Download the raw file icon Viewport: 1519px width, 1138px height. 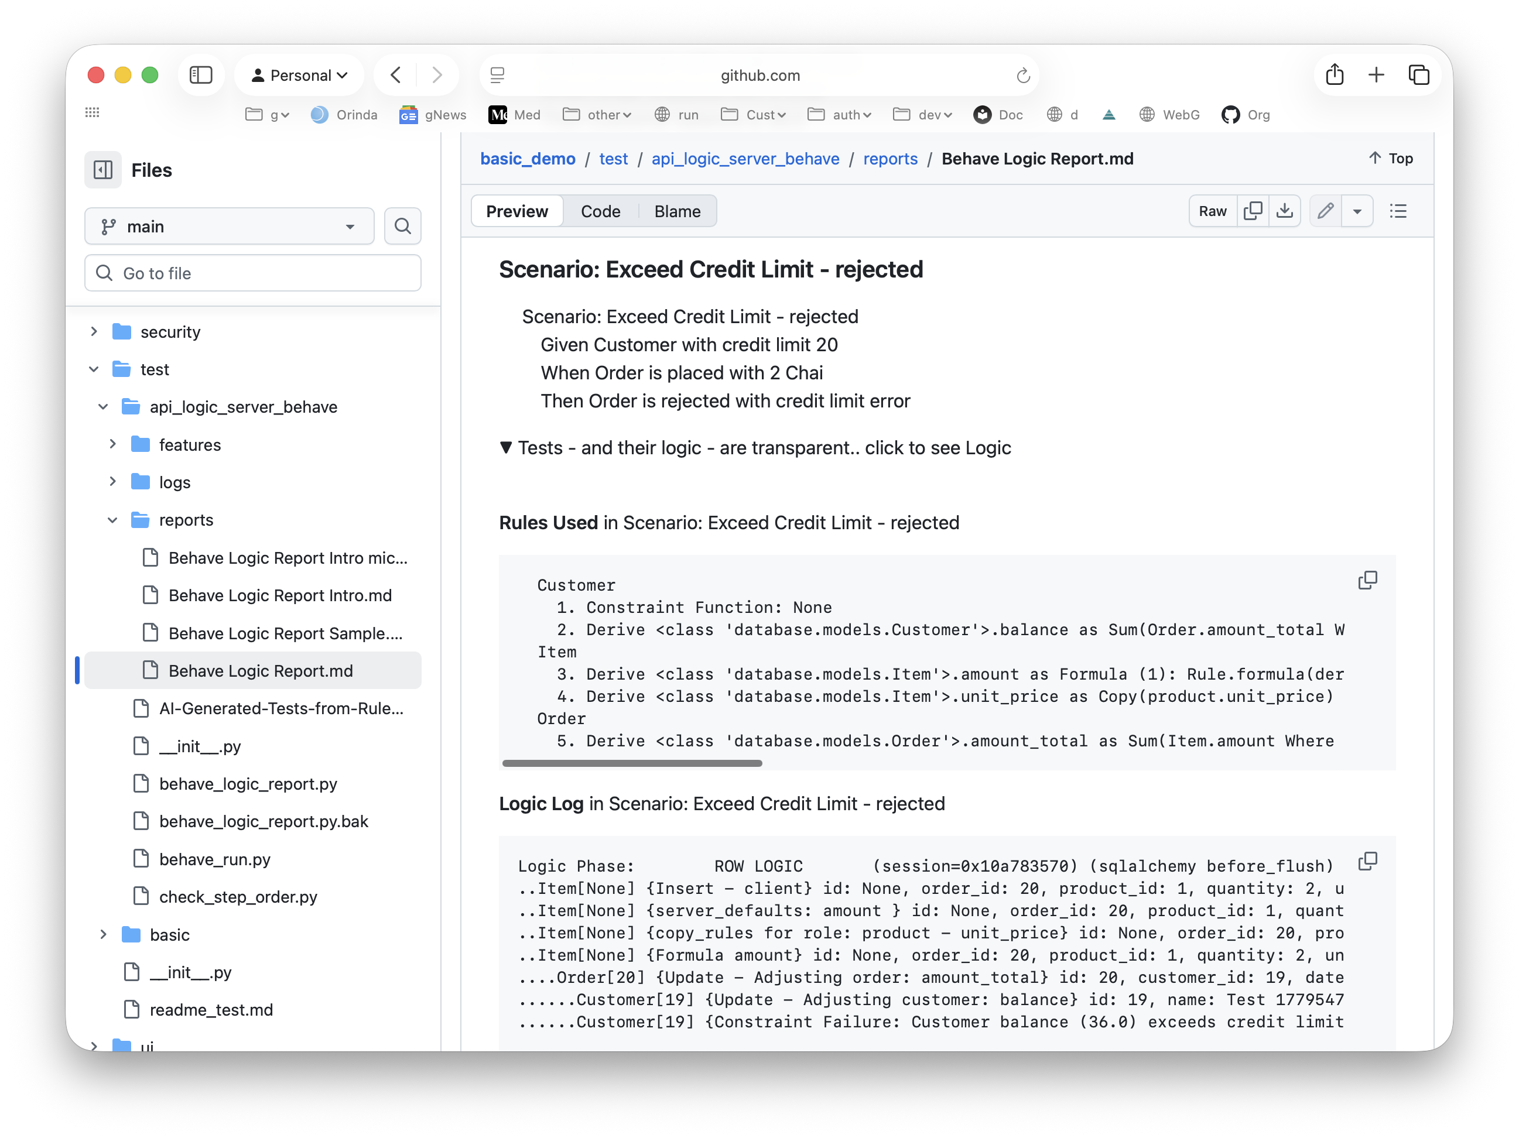pos(1284,211)
